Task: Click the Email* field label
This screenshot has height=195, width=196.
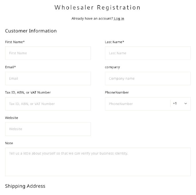Action: (x=10, y=67)
